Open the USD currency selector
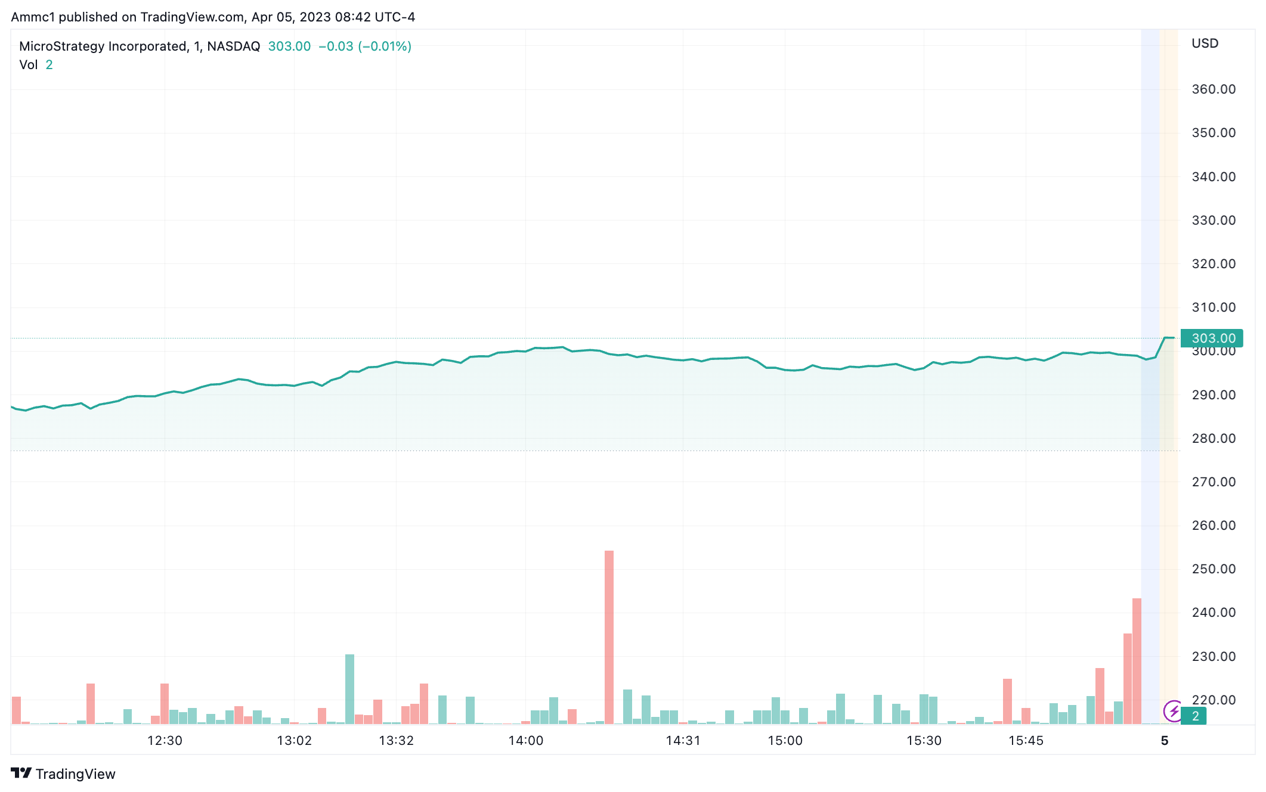 pos(1205,44)
